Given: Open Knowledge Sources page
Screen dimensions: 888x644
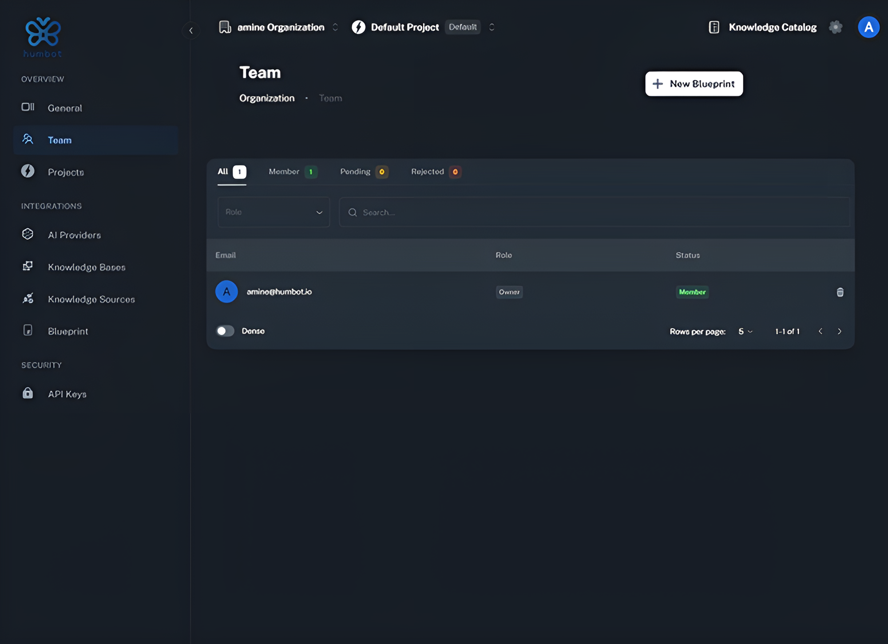Looking at the screenshot, I should click(91, 299).
